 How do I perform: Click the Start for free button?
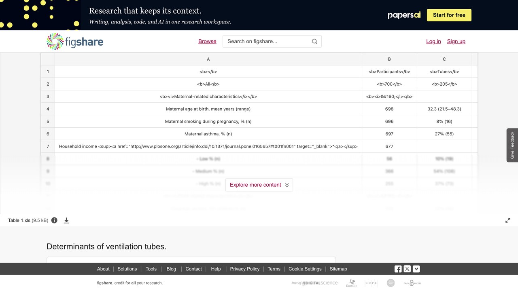click(x=449, y=15)
